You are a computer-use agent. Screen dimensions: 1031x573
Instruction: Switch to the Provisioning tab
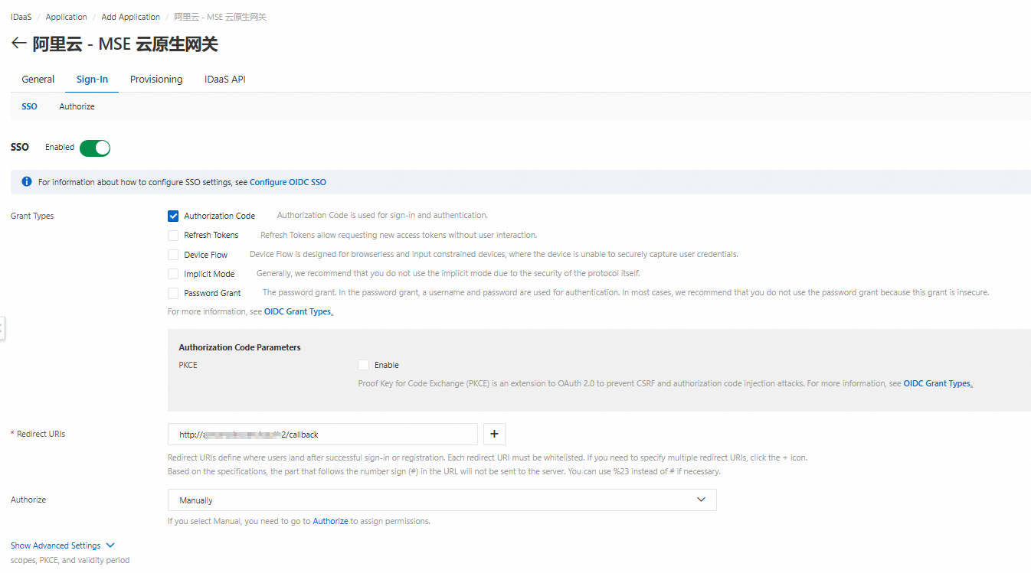[x=156, y=80]
